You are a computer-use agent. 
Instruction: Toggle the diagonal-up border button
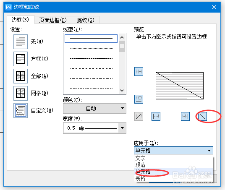[139, 116]
